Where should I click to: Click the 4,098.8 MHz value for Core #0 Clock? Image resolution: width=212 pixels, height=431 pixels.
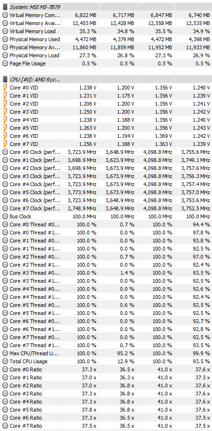click(x=158, y=152)
